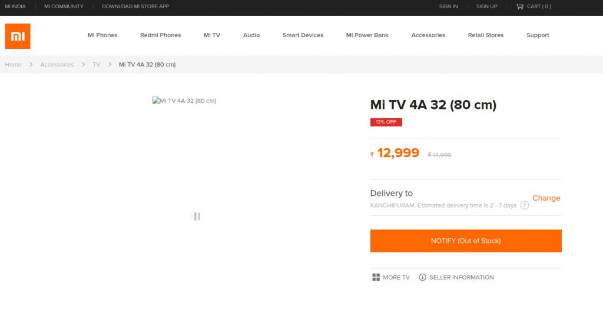Click the Seller Information info icon
Image resolution: width=603 pixels, height=336 pixels.
(x=422, y=277)
